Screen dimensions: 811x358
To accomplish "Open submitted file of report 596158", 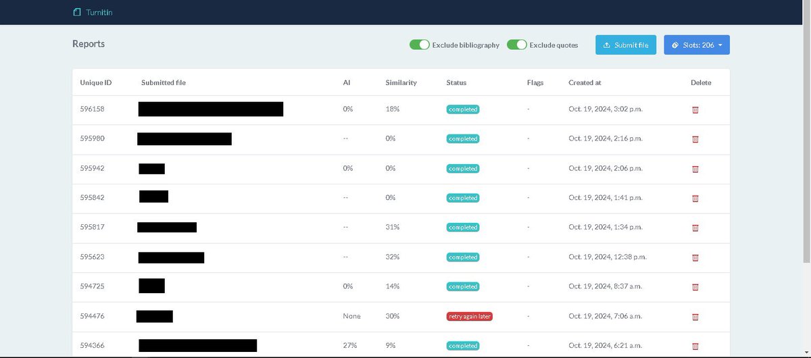I will tap(211, 109).
